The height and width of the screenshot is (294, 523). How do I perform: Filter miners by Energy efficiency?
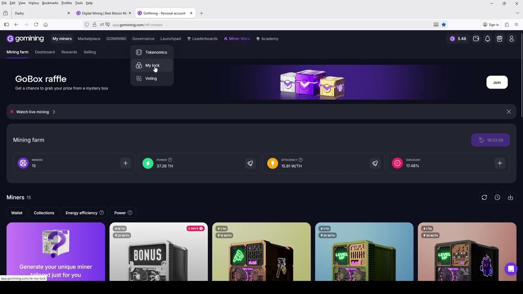(x=85, y=213)
